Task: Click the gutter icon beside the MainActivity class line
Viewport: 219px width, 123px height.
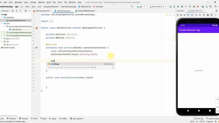Action: point(37,28)
